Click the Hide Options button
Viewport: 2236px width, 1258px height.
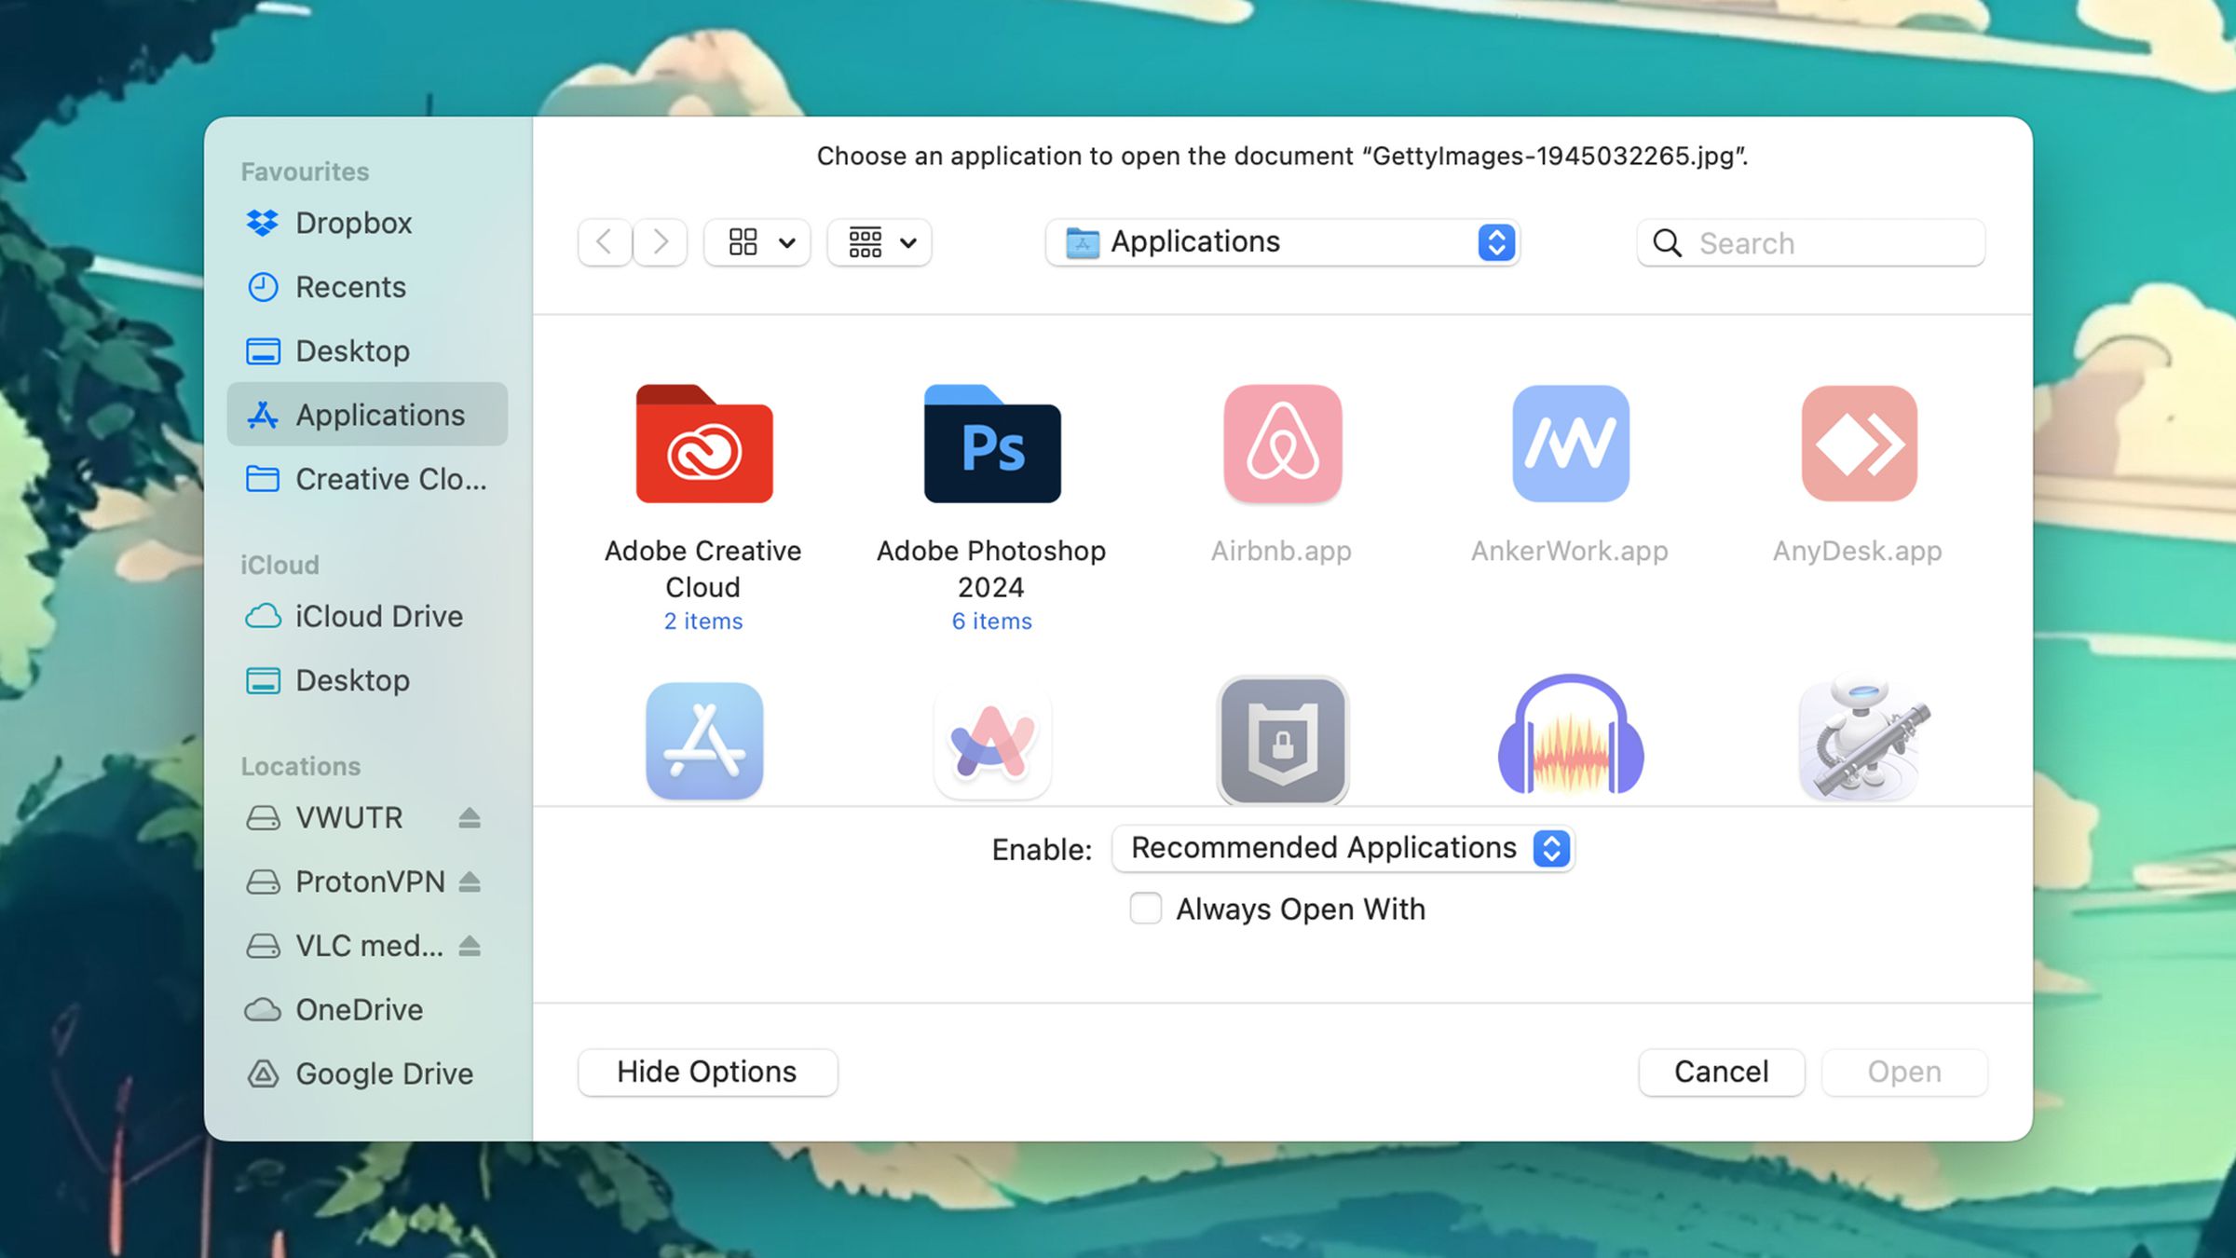point(706,1072)
